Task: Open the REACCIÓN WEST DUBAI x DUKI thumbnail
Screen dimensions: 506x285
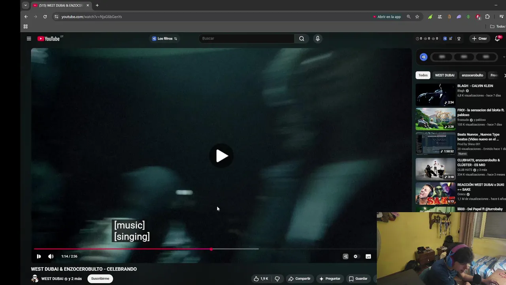Action: pyautogui.click(x=435, y=193)
